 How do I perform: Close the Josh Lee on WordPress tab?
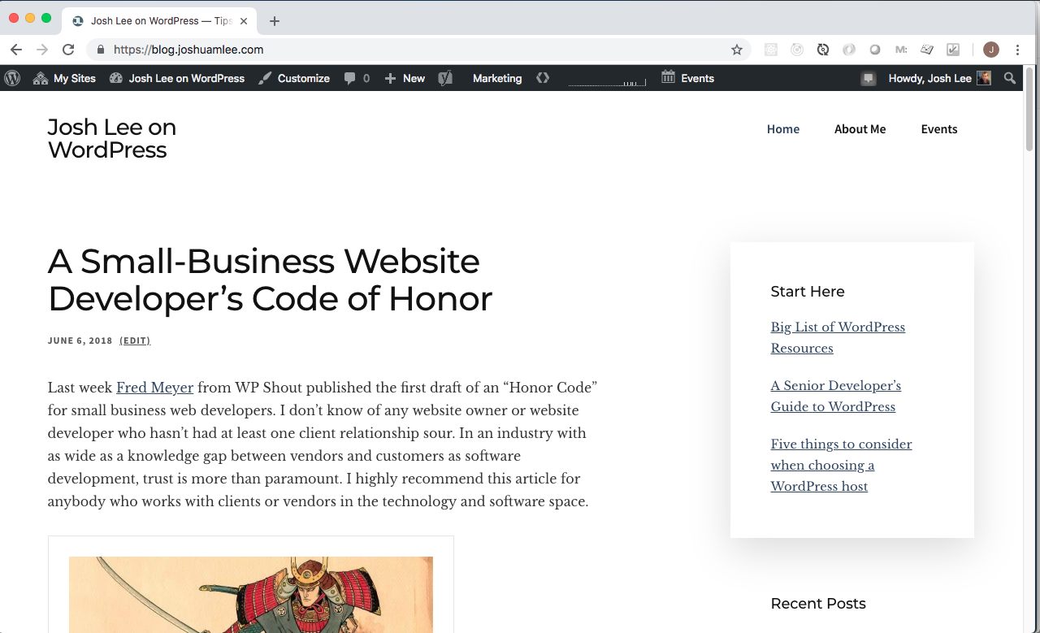coord(244,21)
